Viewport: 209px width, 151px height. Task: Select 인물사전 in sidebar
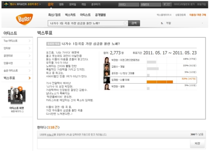point(8,63)
